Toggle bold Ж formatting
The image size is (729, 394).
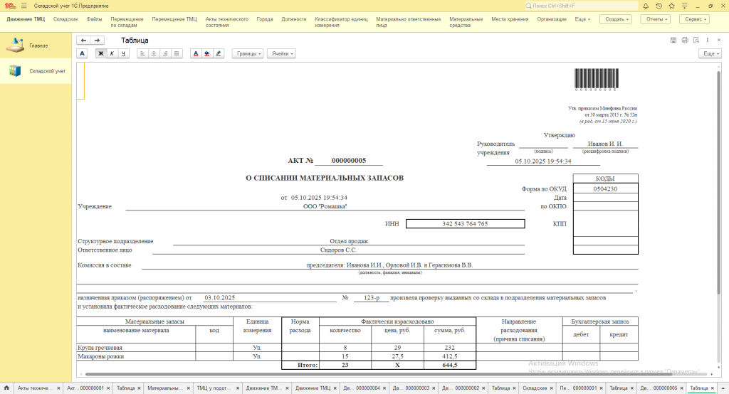click(100, 53)
